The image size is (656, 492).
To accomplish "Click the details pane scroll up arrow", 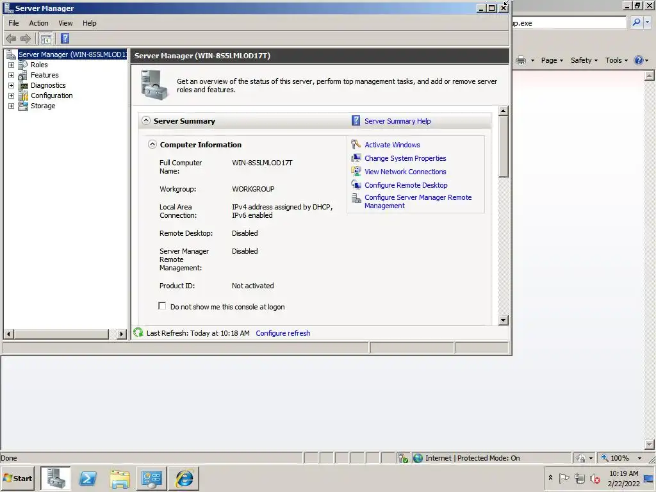I will pyautogui.click(x=504, y=111).
